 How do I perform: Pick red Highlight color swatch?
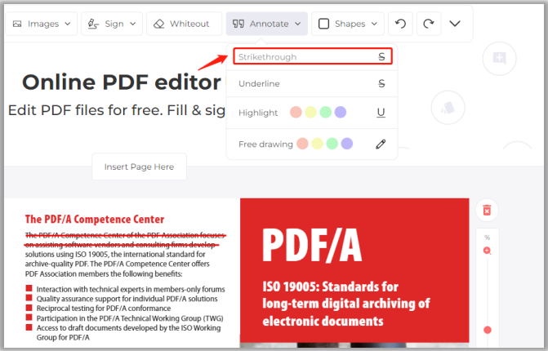[296, 113]
